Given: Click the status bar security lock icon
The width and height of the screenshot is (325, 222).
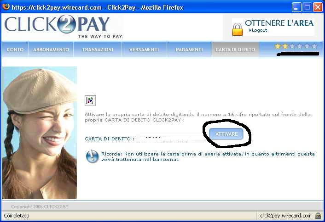Looking at the screenshot, I should 318,216.
